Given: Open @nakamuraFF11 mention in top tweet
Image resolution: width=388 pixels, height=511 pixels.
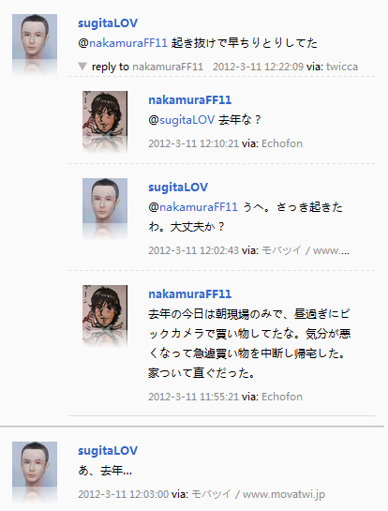Looking at the screenshot, I should pos(123,43).
